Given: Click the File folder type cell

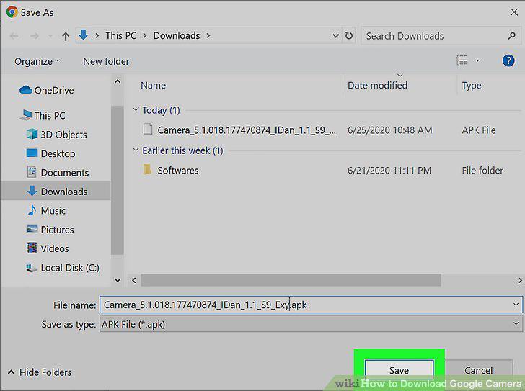Looking at the screenshot, I should click(x=482, y=171).
